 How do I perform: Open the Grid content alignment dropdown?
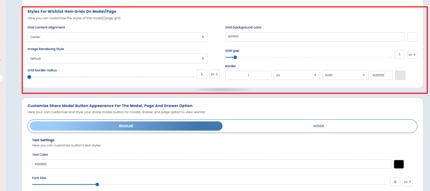[x=118, y=37]
